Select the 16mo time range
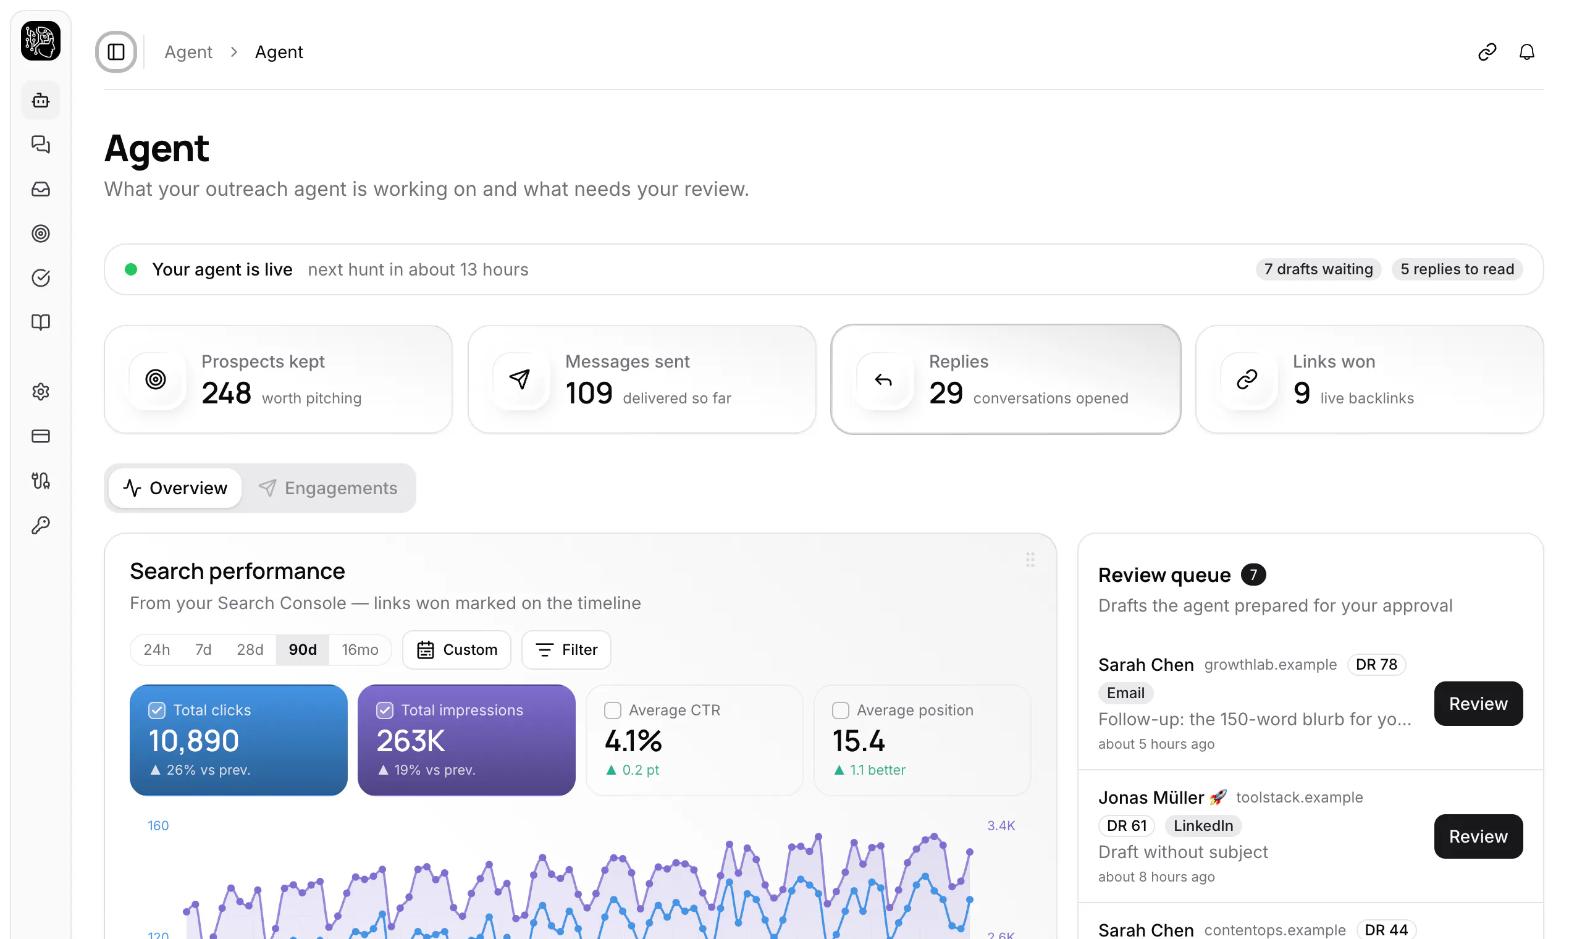This screenshot has width=1569, height=939. tap(360, 649)
